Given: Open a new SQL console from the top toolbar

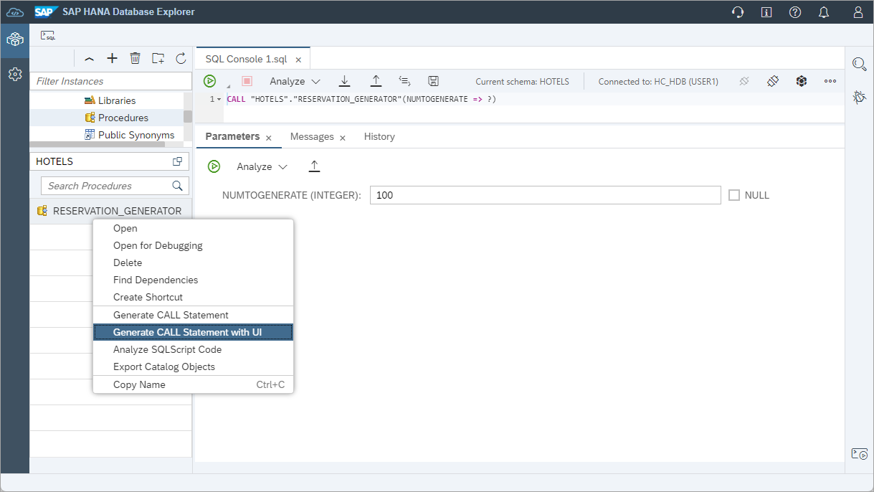Looking at the screenshot, I should 48,35.
